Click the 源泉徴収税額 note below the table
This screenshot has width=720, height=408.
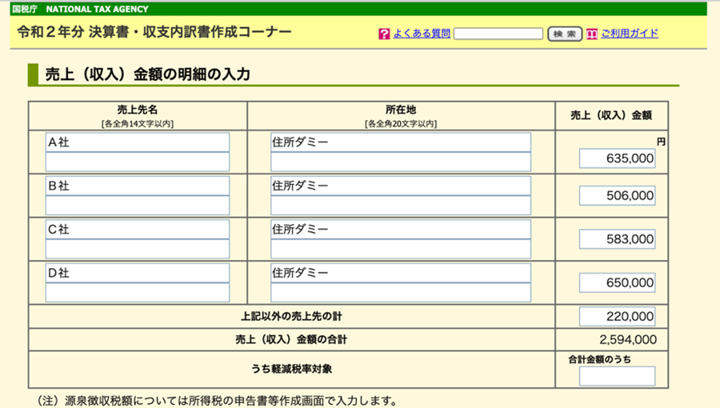click(x=217, y=401)
